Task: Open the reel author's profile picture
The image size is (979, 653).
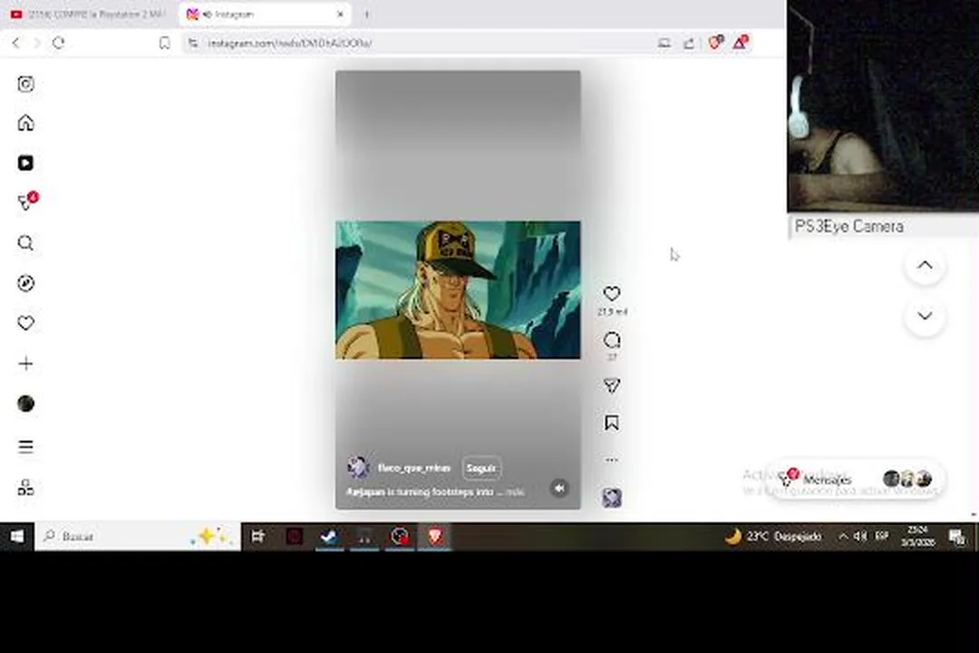Action: tap(358, 467)
